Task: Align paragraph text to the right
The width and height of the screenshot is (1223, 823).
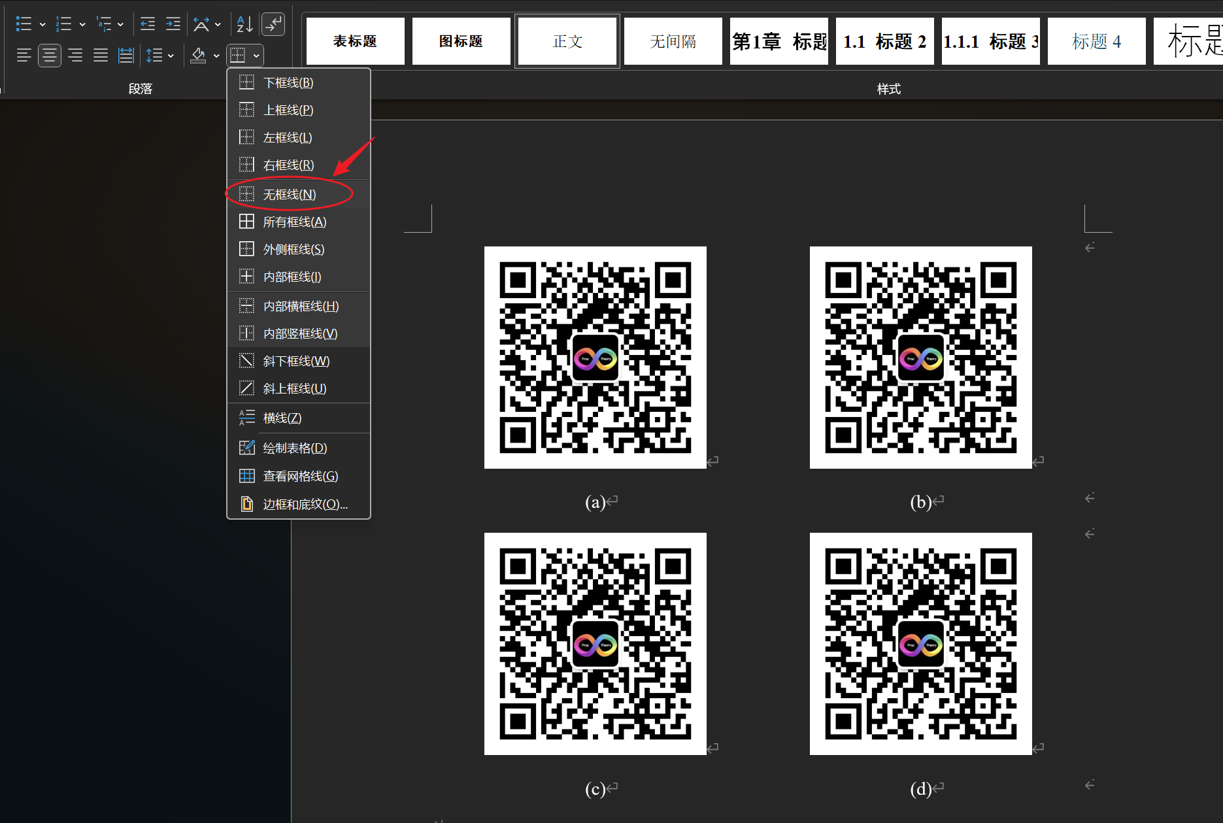Action: (x=75, y=56)
